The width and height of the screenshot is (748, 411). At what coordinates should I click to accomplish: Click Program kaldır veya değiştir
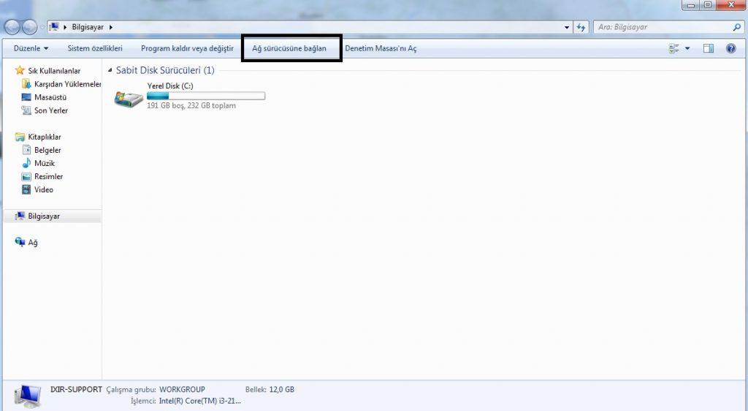pos(187,48)
